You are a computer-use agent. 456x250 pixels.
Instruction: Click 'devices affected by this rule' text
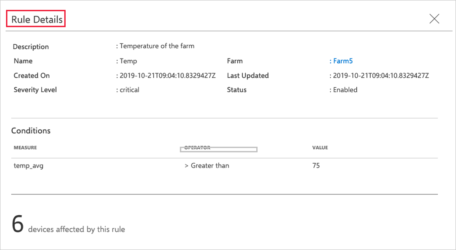pyautogui.click(x=77, y=230)
